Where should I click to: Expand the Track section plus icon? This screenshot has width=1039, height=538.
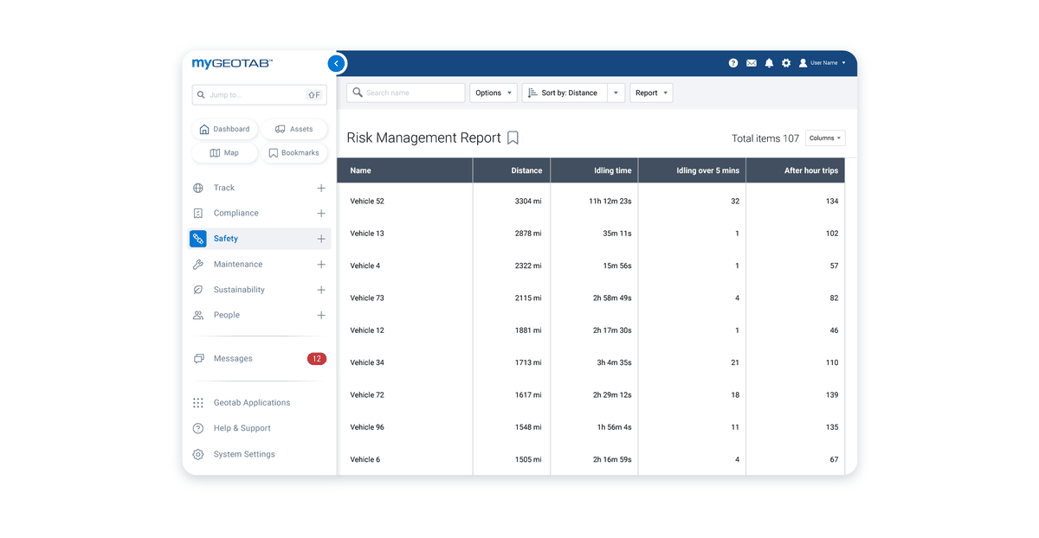321,188
